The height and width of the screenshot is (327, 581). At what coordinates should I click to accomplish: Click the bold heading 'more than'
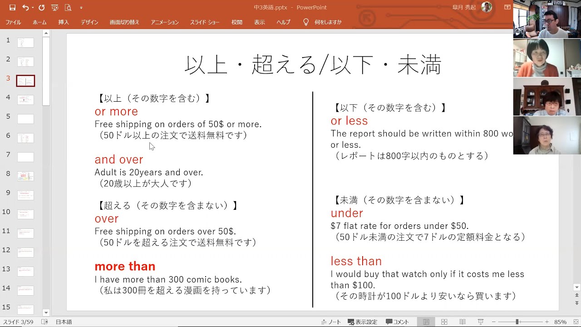coord(125,266)
